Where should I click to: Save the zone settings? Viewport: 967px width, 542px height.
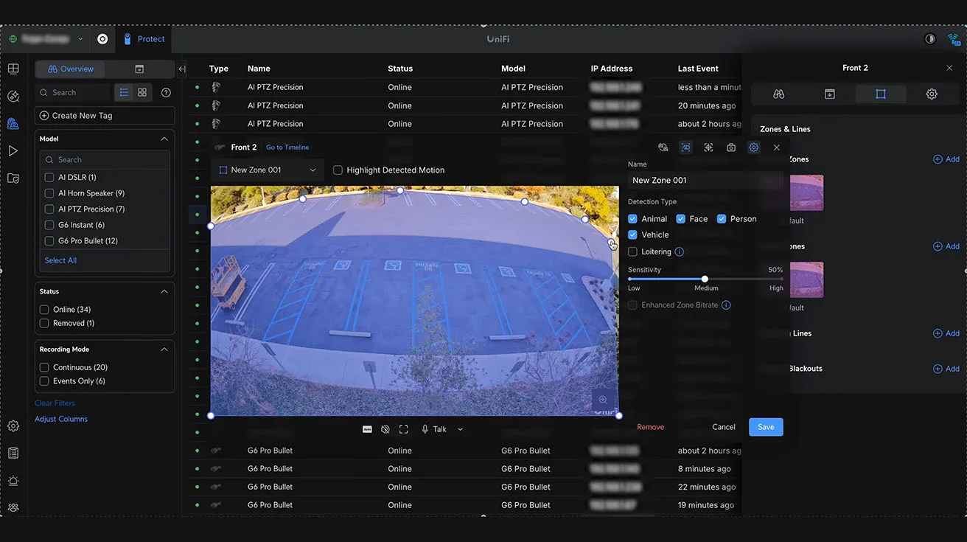766,427
